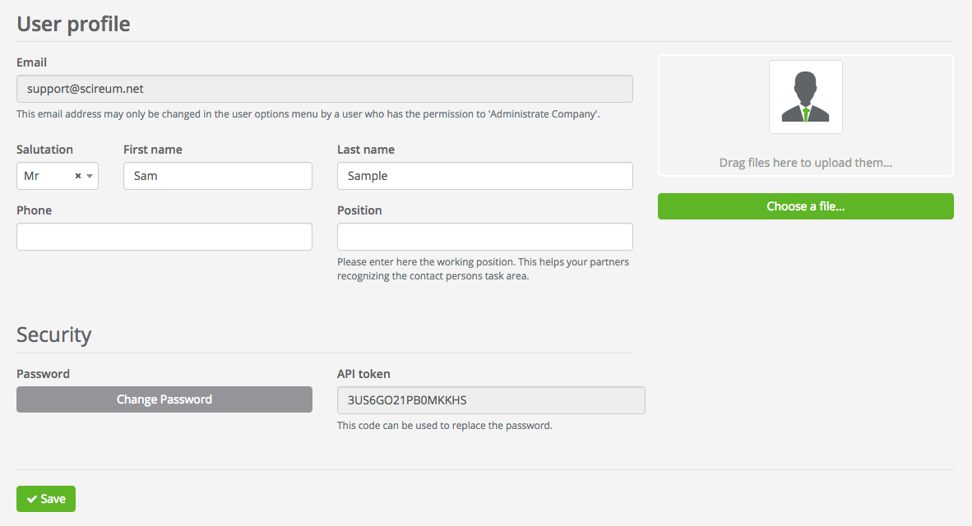Click the empty Position input field
Screen dimensions: 972x526
click(x=484, y=237)
